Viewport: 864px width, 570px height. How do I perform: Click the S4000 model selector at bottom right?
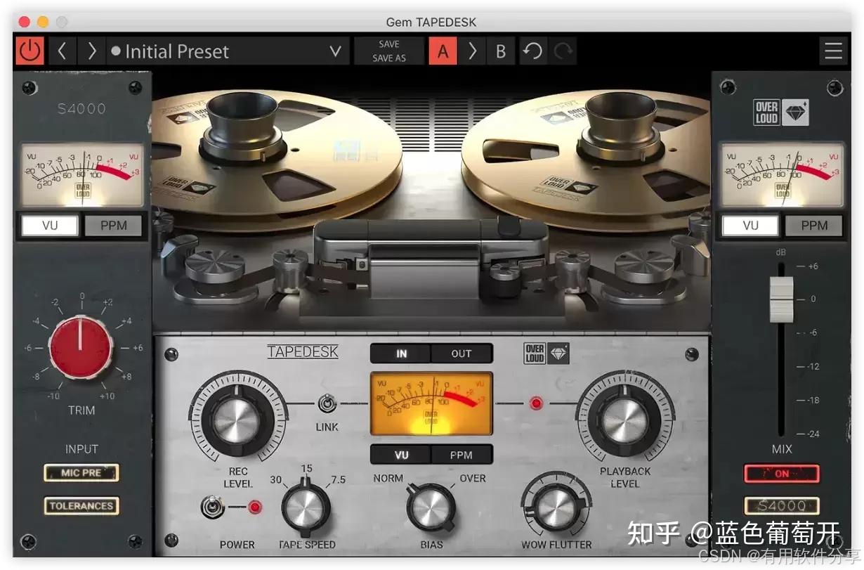click(x=781, y=506)
